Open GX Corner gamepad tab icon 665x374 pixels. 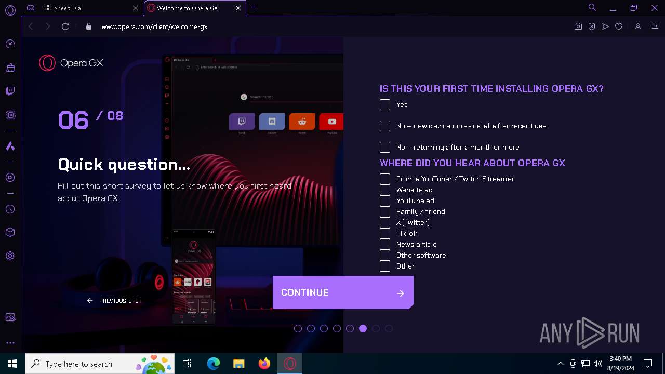tap(31, 8)
